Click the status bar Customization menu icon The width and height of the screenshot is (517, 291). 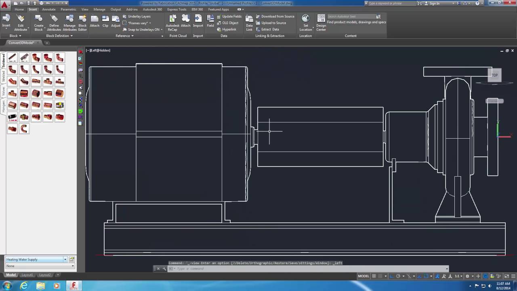513,276
